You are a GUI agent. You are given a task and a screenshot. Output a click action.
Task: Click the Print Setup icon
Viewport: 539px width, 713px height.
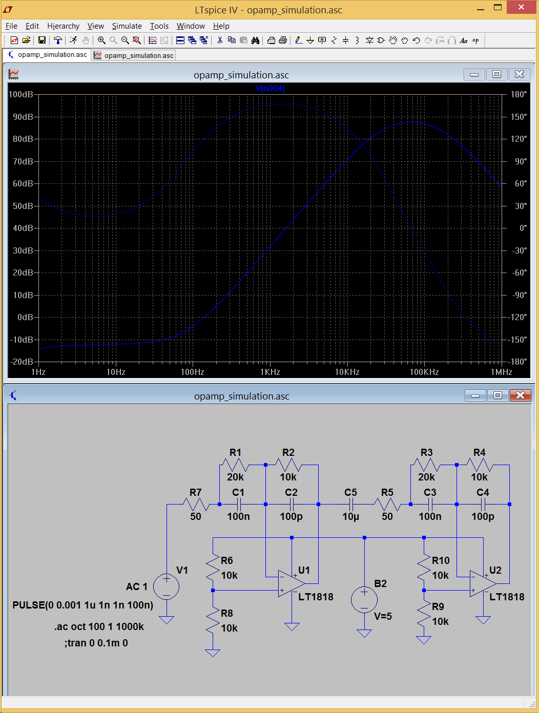coord(271,40)
